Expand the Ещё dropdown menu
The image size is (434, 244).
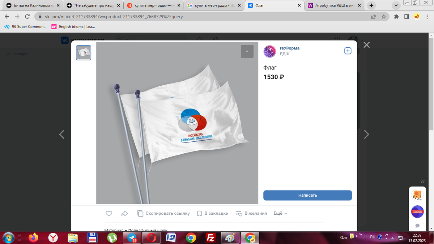click(280, 213)
